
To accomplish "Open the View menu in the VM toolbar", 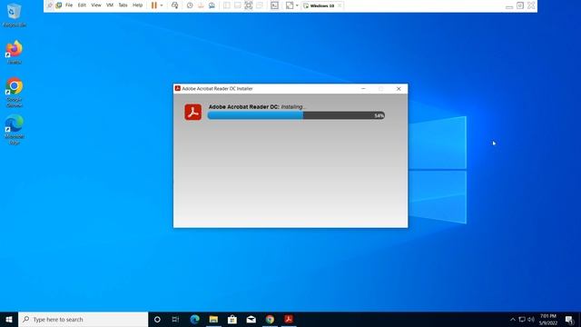I will [x=96, y=5].
